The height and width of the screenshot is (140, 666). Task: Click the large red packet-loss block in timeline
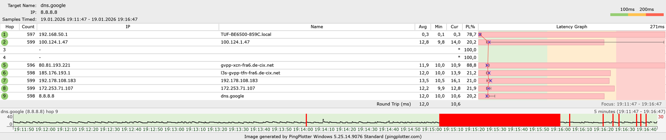pyautogui.click(x=499, y=120)
